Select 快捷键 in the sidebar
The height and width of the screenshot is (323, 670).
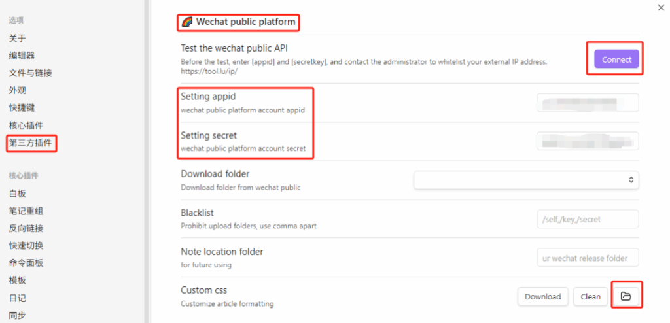[x=22, y=108]
